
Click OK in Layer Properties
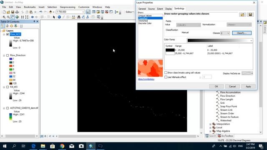(x=216, y=86)
